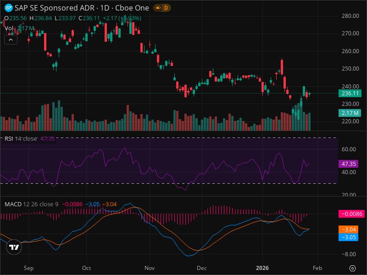This screenshot has height=275, width=367.
Task: Click the sun market-status icon
Action: [158, 8]
